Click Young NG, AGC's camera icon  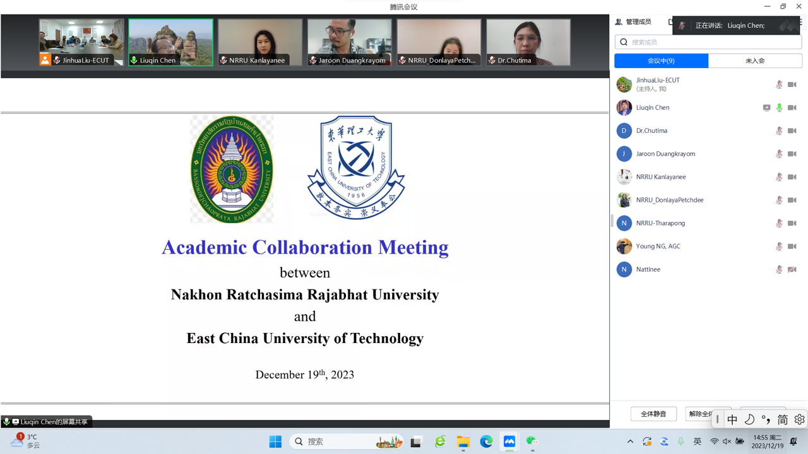coord(792,247)
